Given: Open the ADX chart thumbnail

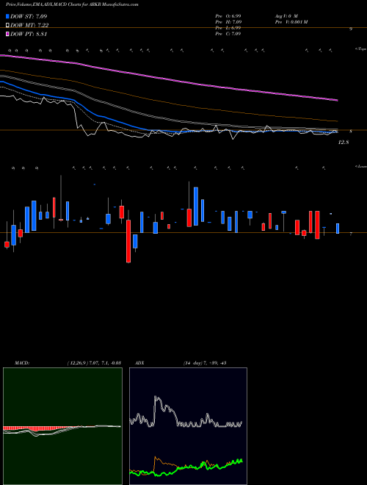Looking at the screenshot, I should click(x=188, y=426).
